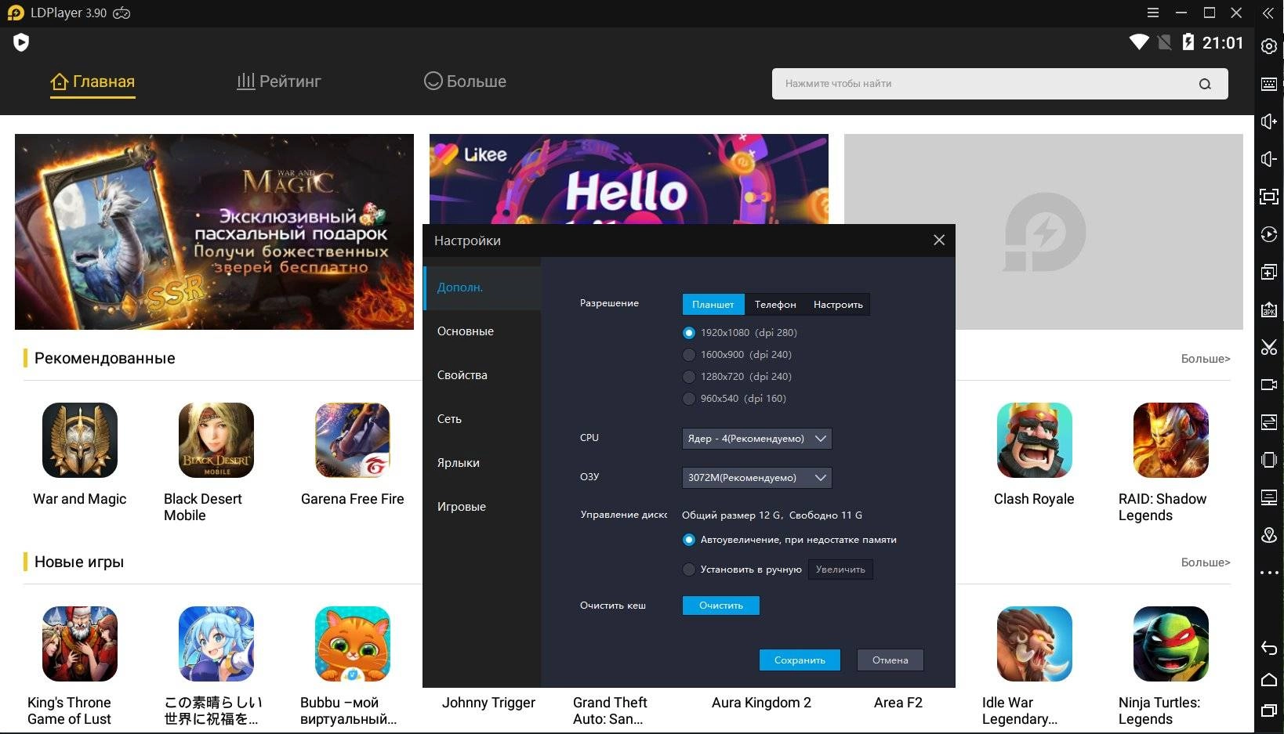Open recent apps icon in sidebar
The height and width of the screenshot is (734, 1284).
click(1268, 710)
